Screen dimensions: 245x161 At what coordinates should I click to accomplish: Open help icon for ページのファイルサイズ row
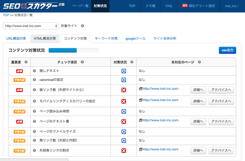tap(34, 131)
